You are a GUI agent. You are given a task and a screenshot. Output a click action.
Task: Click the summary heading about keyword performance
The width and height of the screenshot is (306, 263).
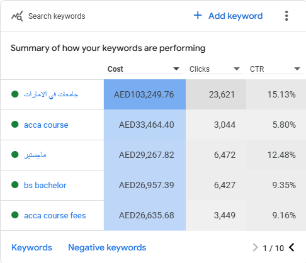click(108, 48)
